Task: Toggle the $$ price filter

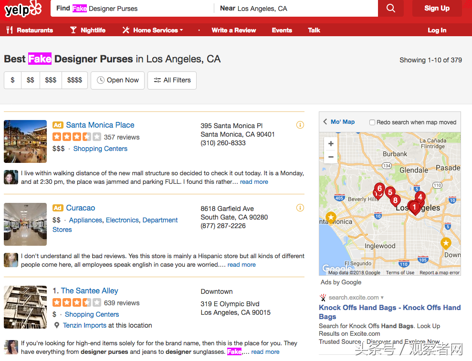Action: (31, 80)
